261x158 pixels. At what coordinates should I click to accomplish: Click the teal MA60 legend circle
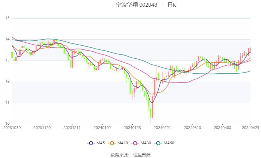[x=158, y=143]
